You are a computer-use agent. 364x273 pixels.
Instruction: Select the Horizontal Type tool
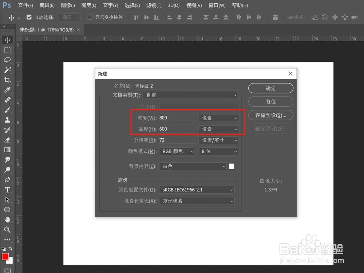pyautogui.click(x=8, y=190)
